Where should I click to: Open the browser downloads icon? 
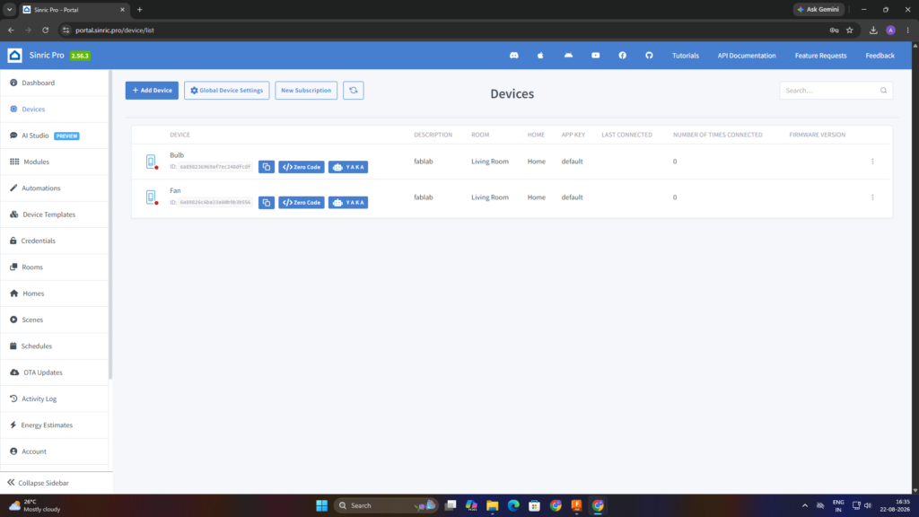pyautogui.click(x=873, y=30)
